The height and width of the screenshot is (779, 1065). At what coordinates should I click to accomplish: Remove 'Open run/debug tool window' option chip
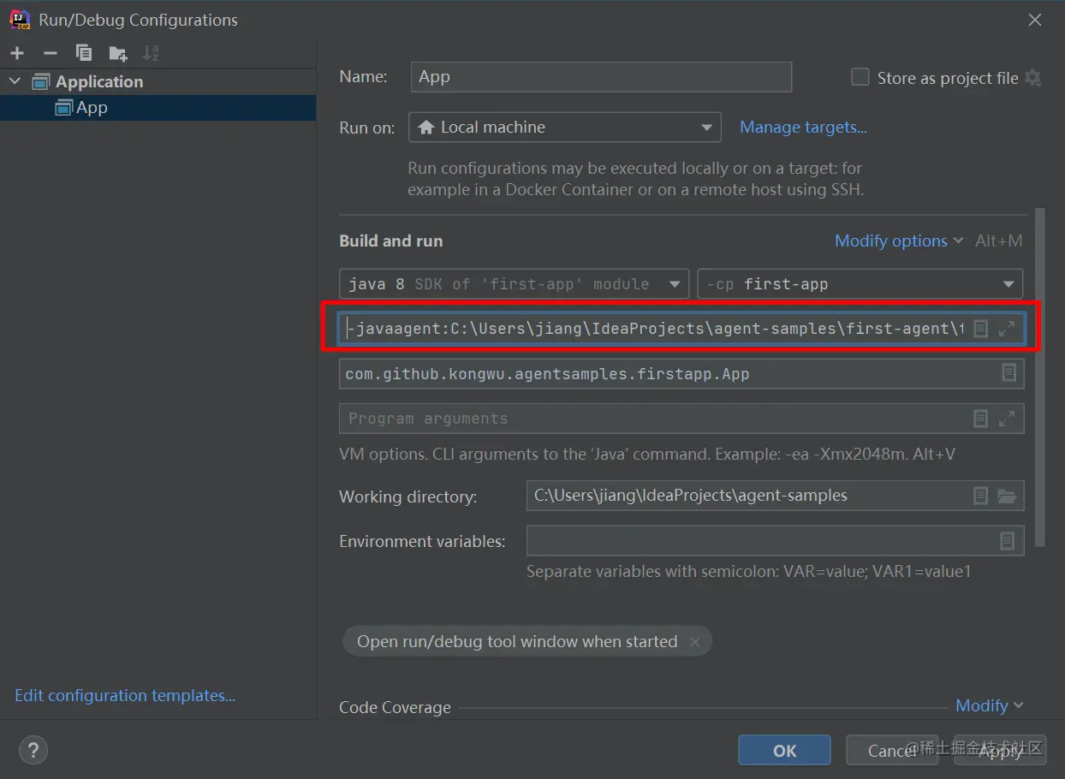pos(695,642)
